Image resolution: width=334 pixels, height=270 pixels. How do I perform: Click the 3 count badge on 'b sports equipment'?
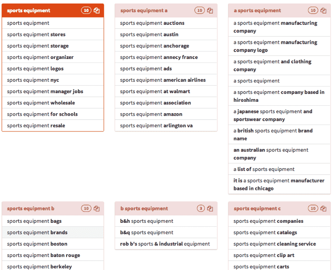200,208
